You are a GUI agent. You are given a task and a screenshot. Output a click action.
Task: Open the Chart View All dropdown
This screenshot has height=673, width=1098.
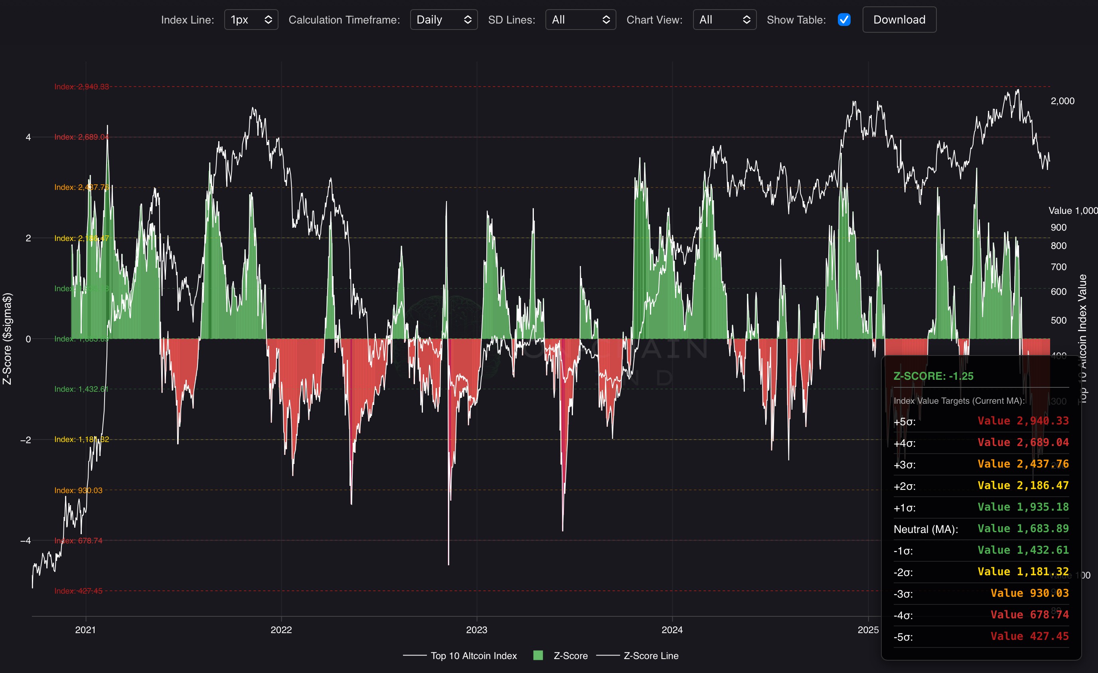[724, 20]
